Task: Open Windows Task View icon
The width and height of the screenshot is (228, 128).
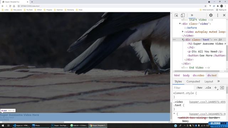Action: [x=9, y=126]
